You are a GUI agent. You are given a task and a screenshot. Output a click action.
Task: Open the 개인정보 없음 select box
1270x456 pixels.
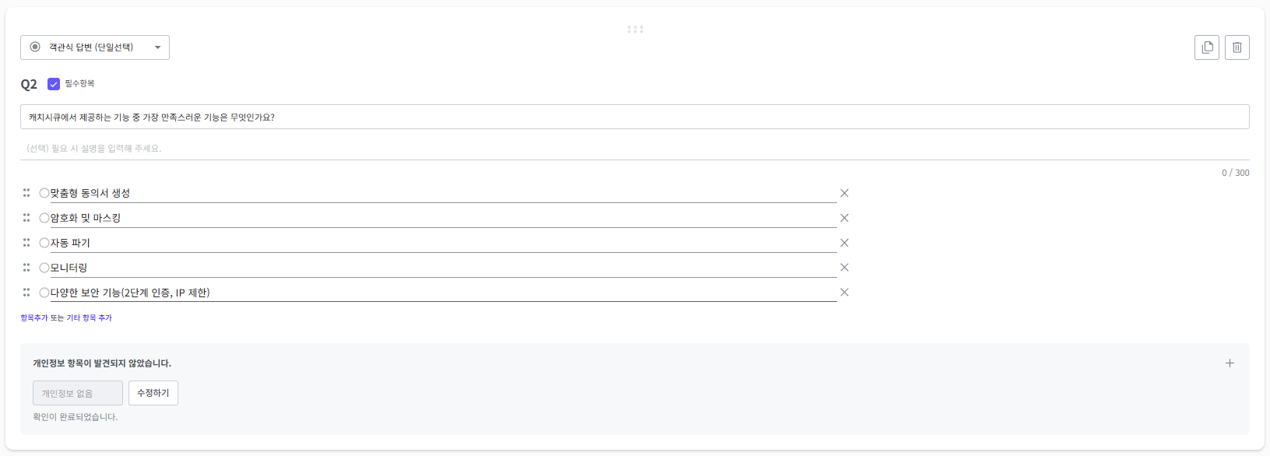coord(78,393)
